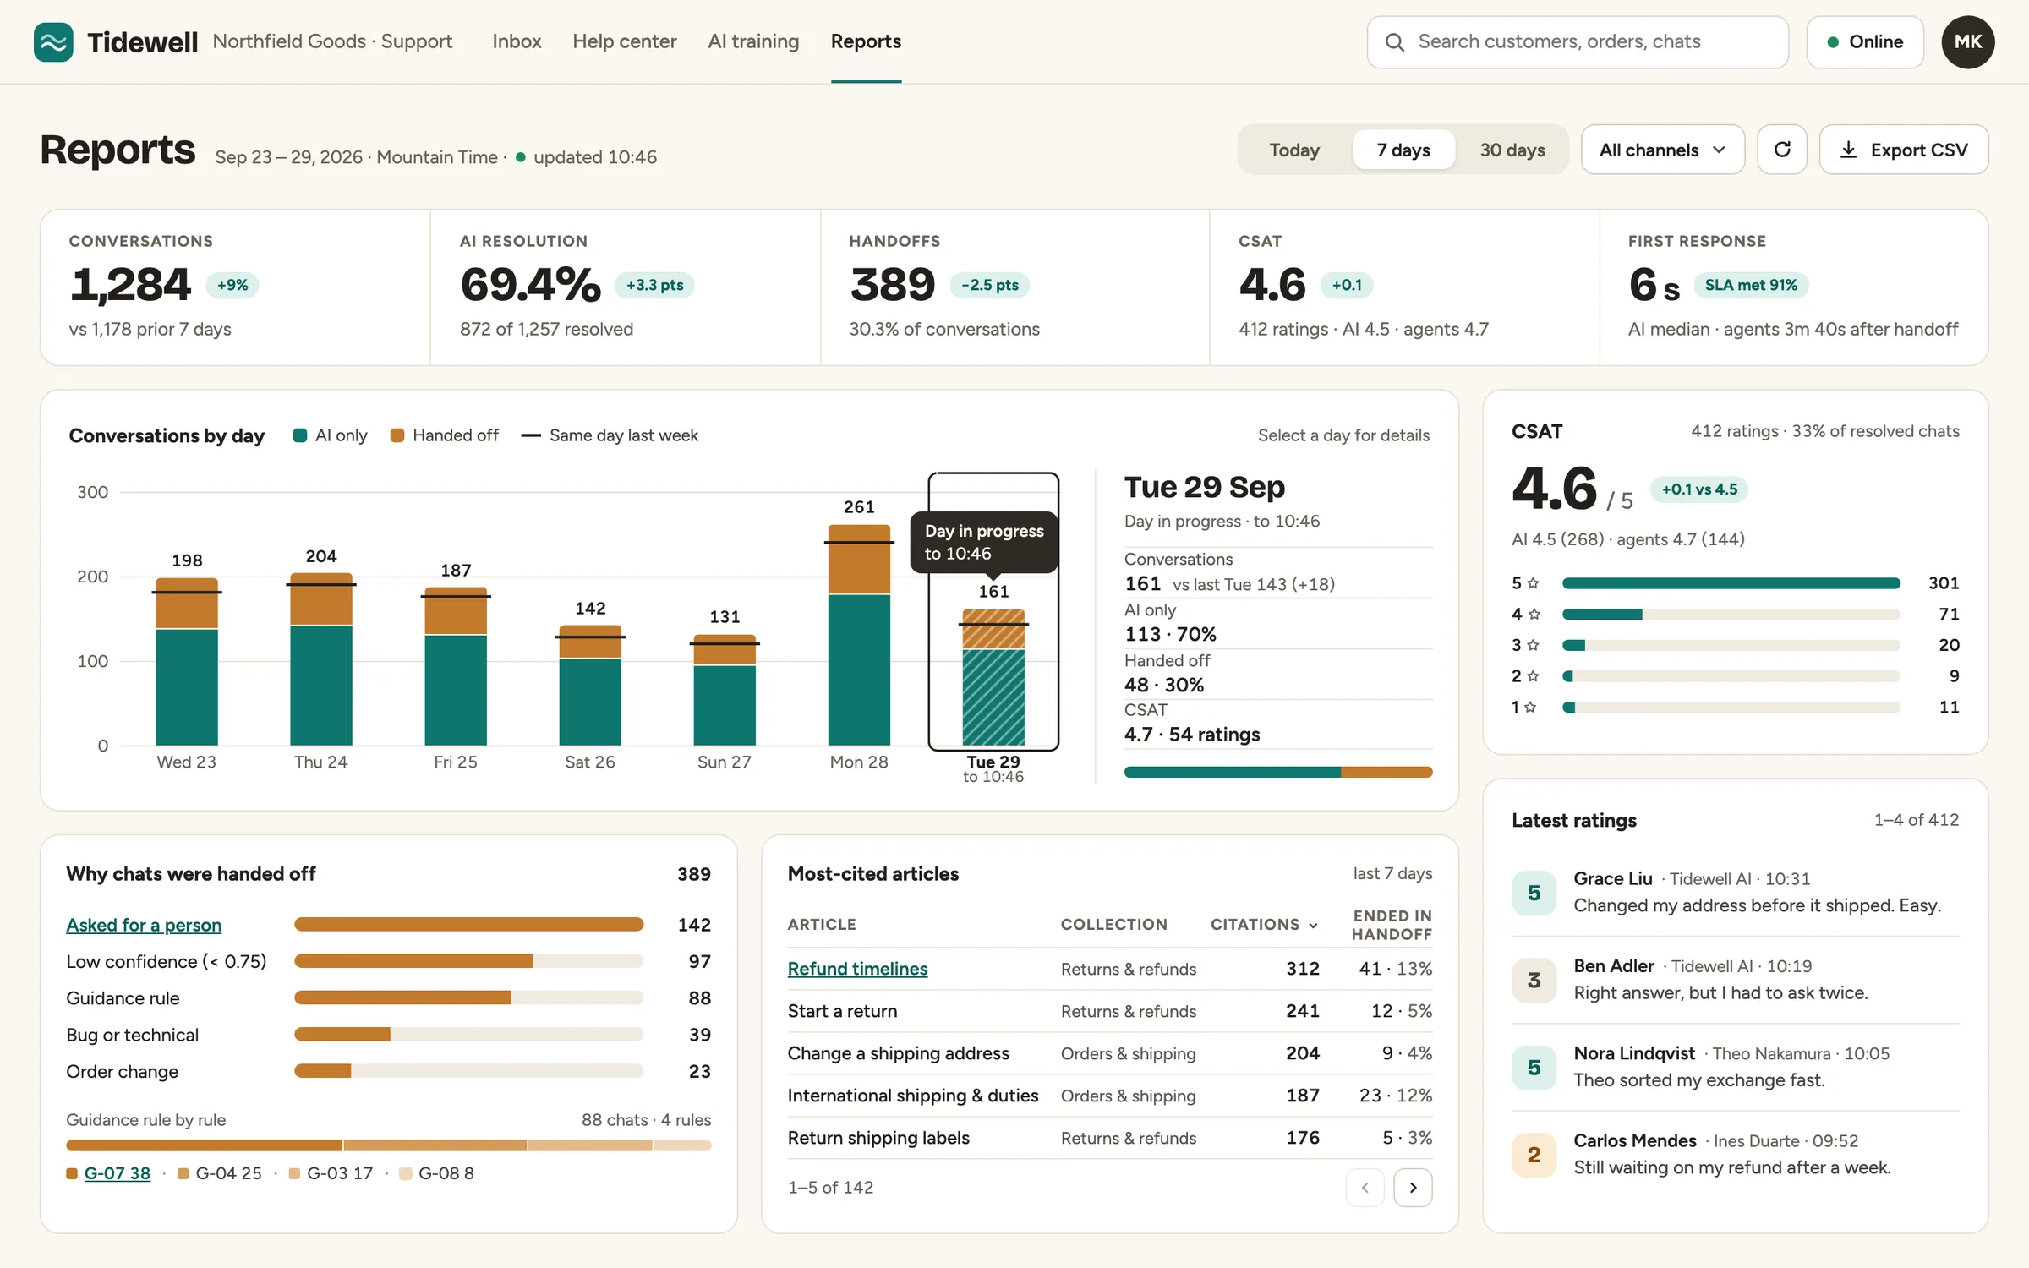Click the G-08 legend color swatch
Screen dimensions: 2029x1268
click(x=405, y=1173)
